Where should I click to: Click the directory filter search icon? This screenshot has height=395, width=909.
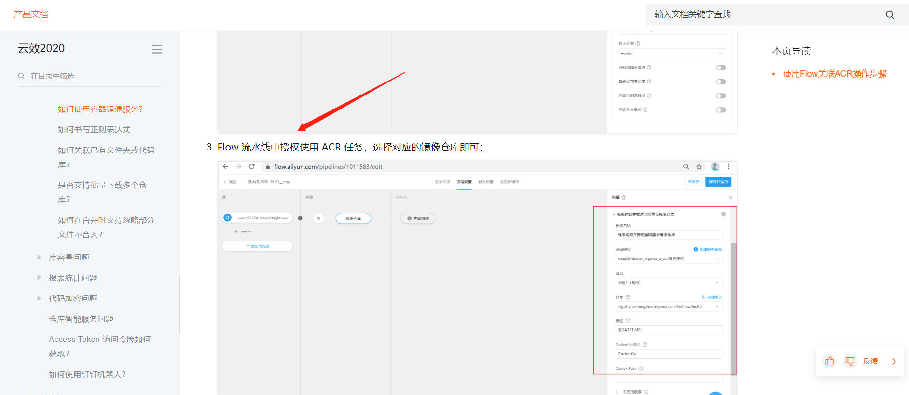click(x=21, y=76)
